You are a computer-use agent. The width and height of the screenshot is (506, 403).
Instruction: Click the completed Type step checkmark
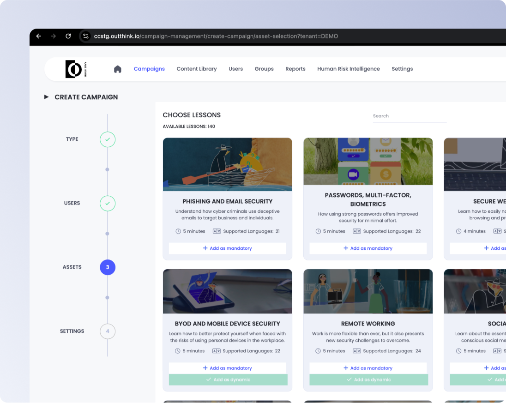point(108,139)
